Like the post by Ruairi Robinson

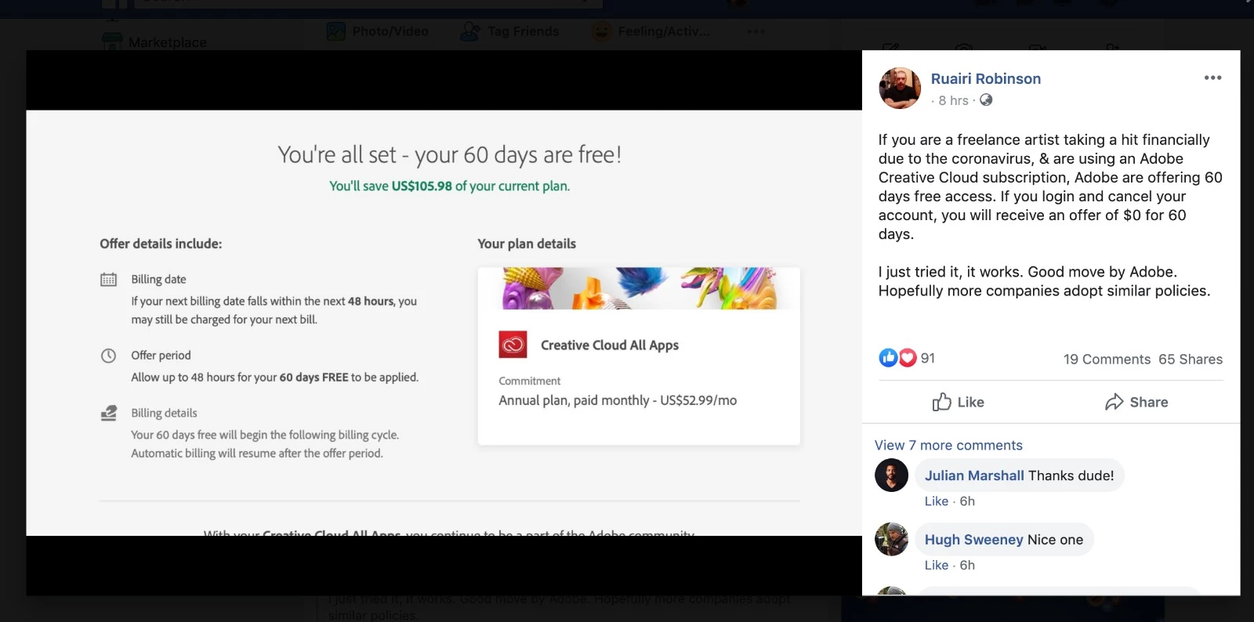958,402
